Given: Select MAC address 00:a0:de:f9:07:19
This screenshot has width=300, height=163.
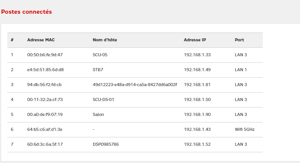Looking at the screenshot, I should point(45,114).
